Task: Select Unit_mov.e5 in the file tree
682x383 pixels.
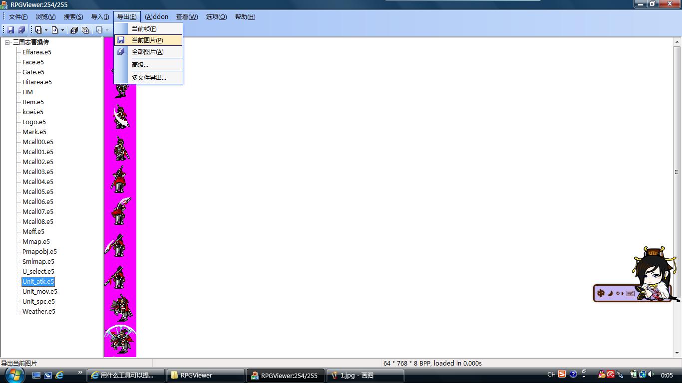Action: 40,292
